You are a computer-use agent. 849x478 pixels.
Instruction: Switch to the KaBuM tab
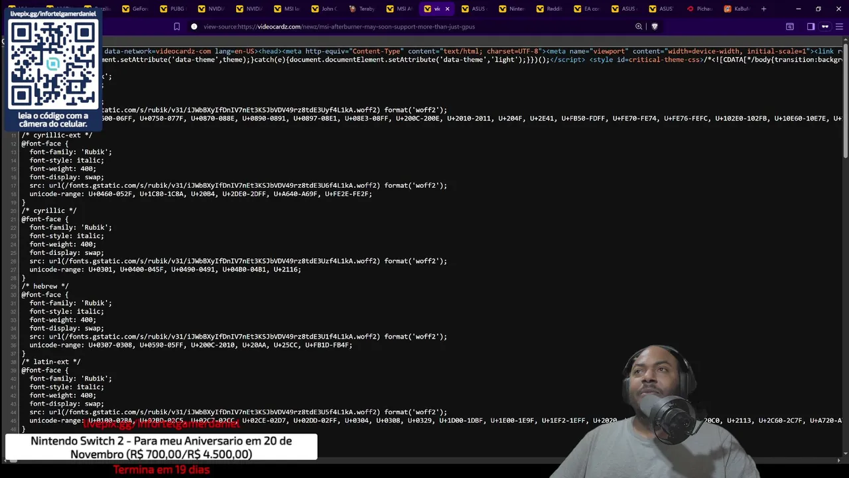pos(738,9)
